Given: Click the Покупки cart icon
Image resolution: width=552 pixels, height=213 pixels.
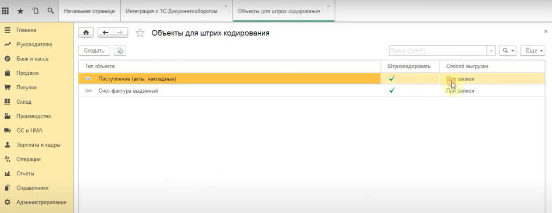Looking at the screenshot, I should pos(7,87).
